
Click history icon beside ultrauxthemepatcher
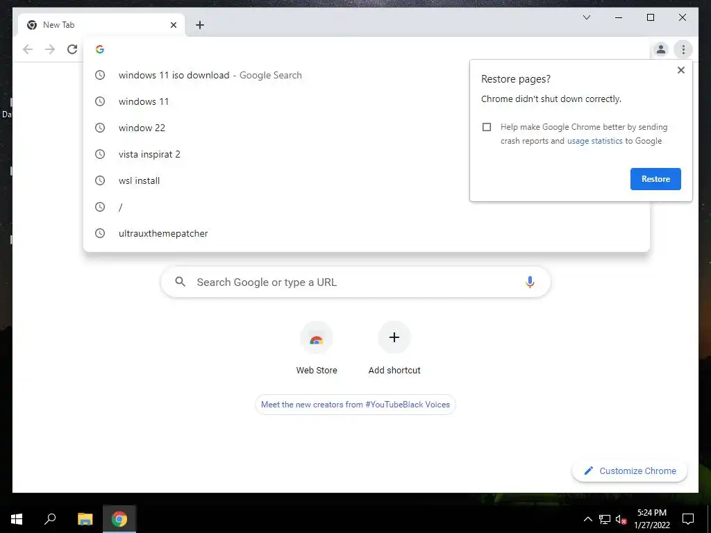[100, 233]
